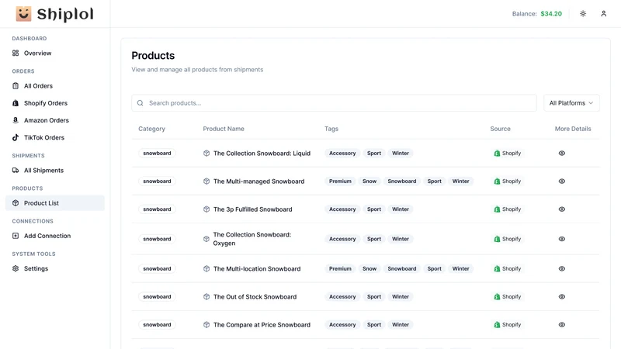Image resolution: width=621 pixels, height=349 pixels.
Task: Open Settings under System Tools
Action: click(55, 268)
